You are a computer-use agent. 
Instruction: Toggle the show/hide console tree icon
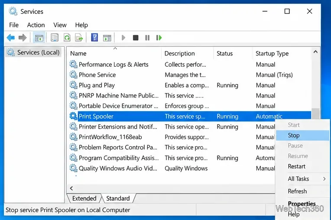(39, 38)
